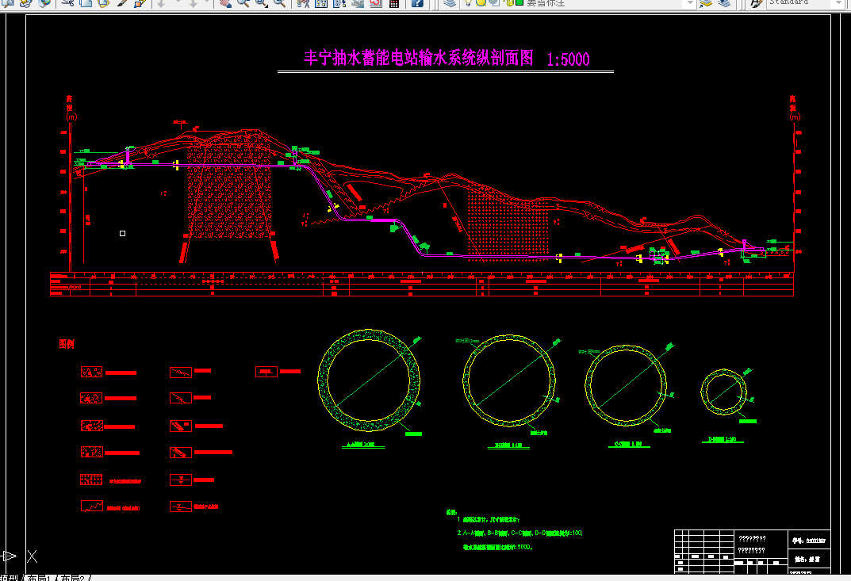Click the Zoom Previous icon
This screenshot has height=581, width=851.
coord(279,2)
